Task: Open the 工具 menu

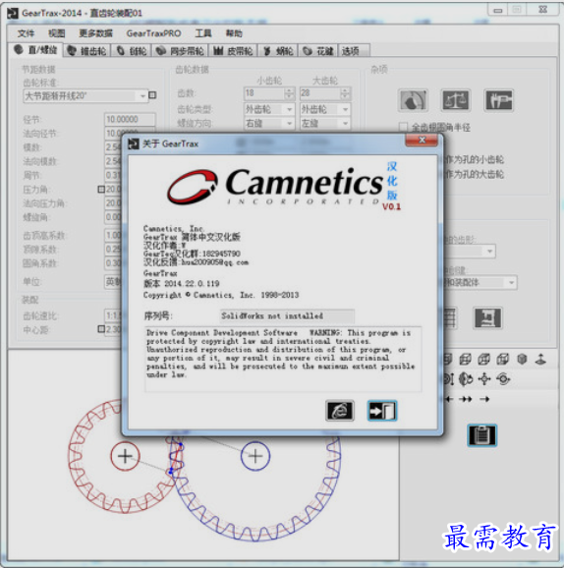Action: pos(203,33)
